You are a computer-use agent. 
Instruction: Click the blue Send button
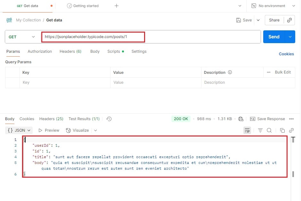pos(274,37)
